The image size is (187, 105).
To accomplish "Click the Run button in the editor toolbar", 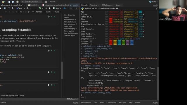I will click(56, 8).
